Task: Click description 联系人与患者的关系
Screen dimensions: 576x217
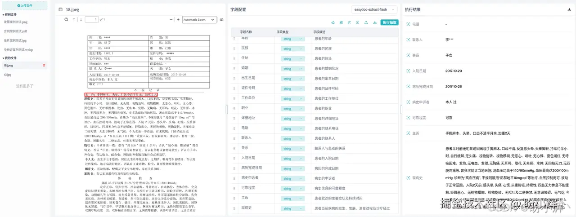Action: (x=329, y=148)
